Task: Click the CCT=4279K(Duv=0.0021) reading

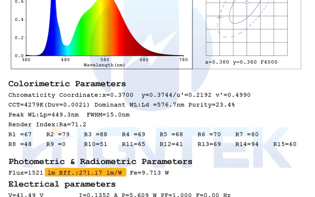Action: tap(49, 105)
